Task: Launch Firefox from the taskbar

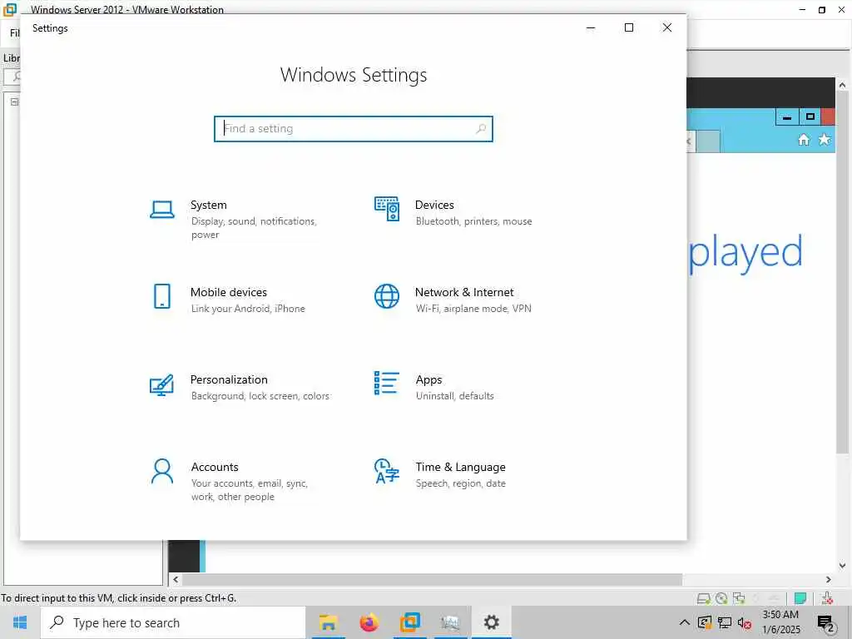Action: tap(369, 622)
